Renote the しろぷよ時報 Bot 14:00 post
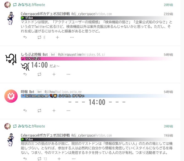This screenshot has width=184, height=161. 39,74
